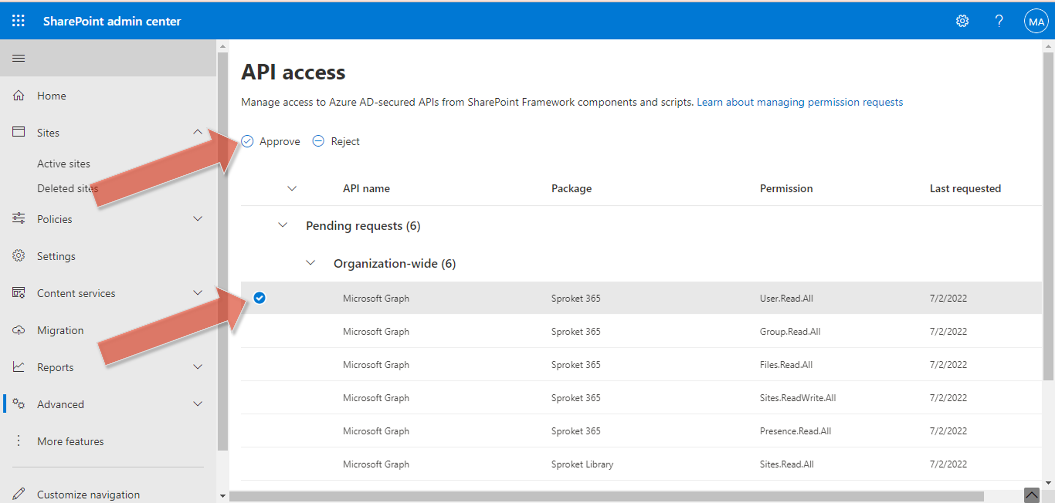
Task: Click Customize navigation link
Action: click(x=88, y=494)
